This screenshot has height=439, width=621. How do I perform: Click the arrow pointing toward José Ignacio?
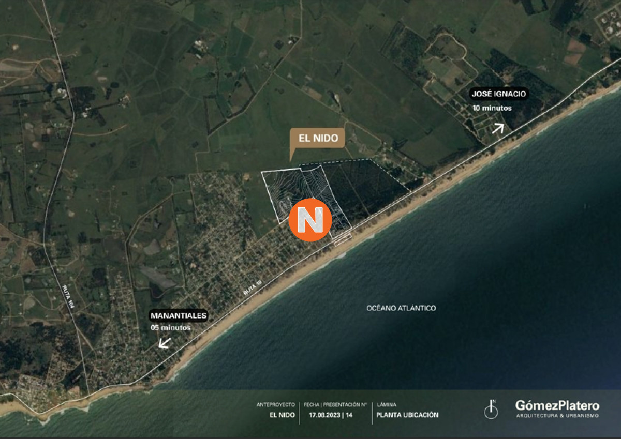[x=497, y=128]
